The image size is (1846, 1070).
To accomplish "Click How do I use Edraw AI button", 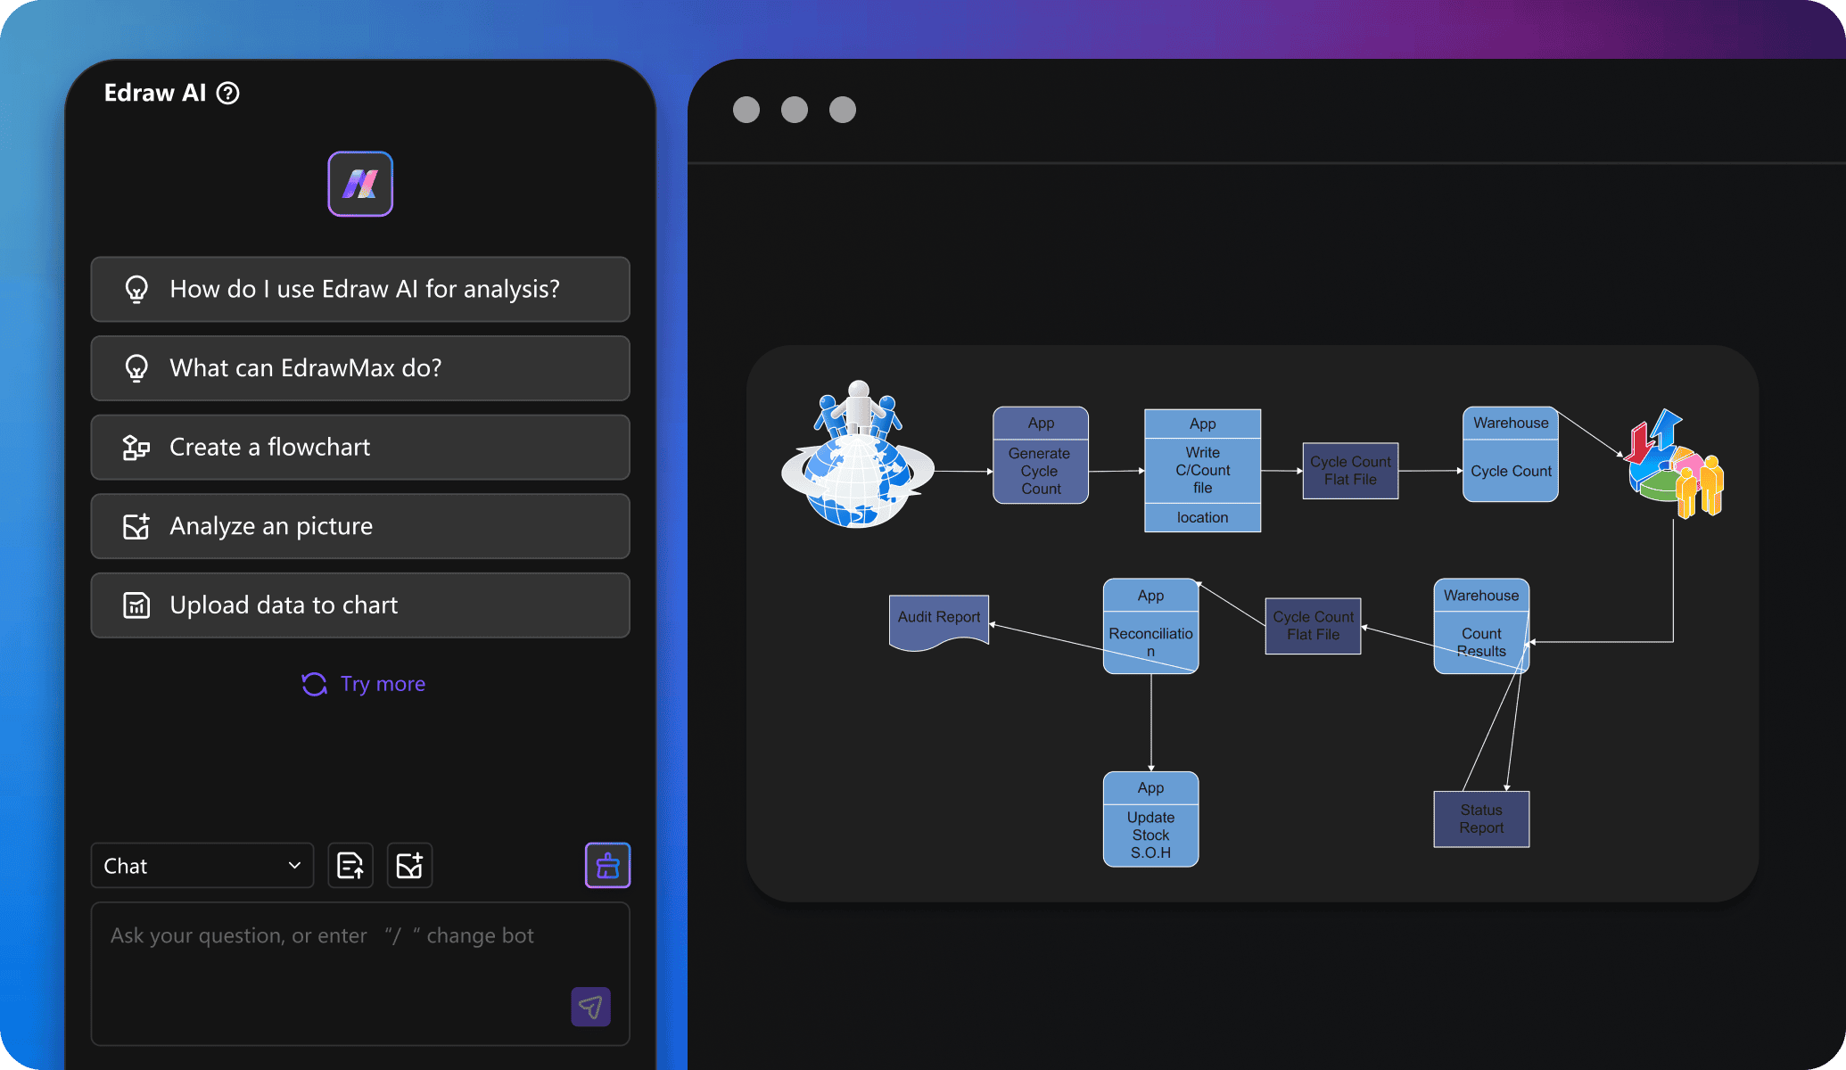I will tap(363, 288).
